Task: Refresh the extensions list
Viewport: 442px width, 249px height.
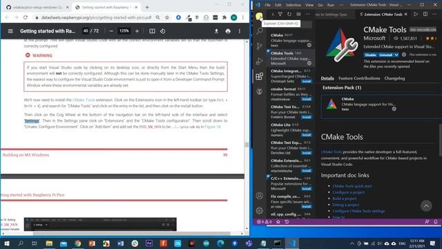Action: 289,14
